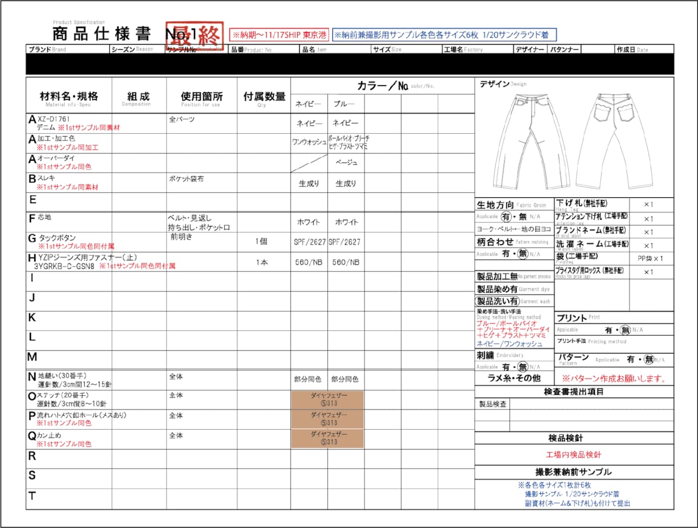Select circled 無 in the 刺繍 section
Screen dimensions: 698x528
point(522,367)
